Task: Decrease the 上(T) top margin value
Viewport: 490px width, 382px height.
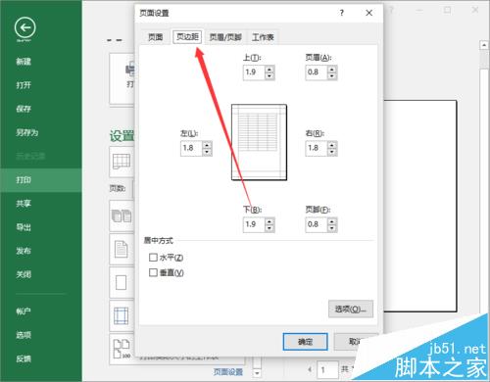Action: 269,76
